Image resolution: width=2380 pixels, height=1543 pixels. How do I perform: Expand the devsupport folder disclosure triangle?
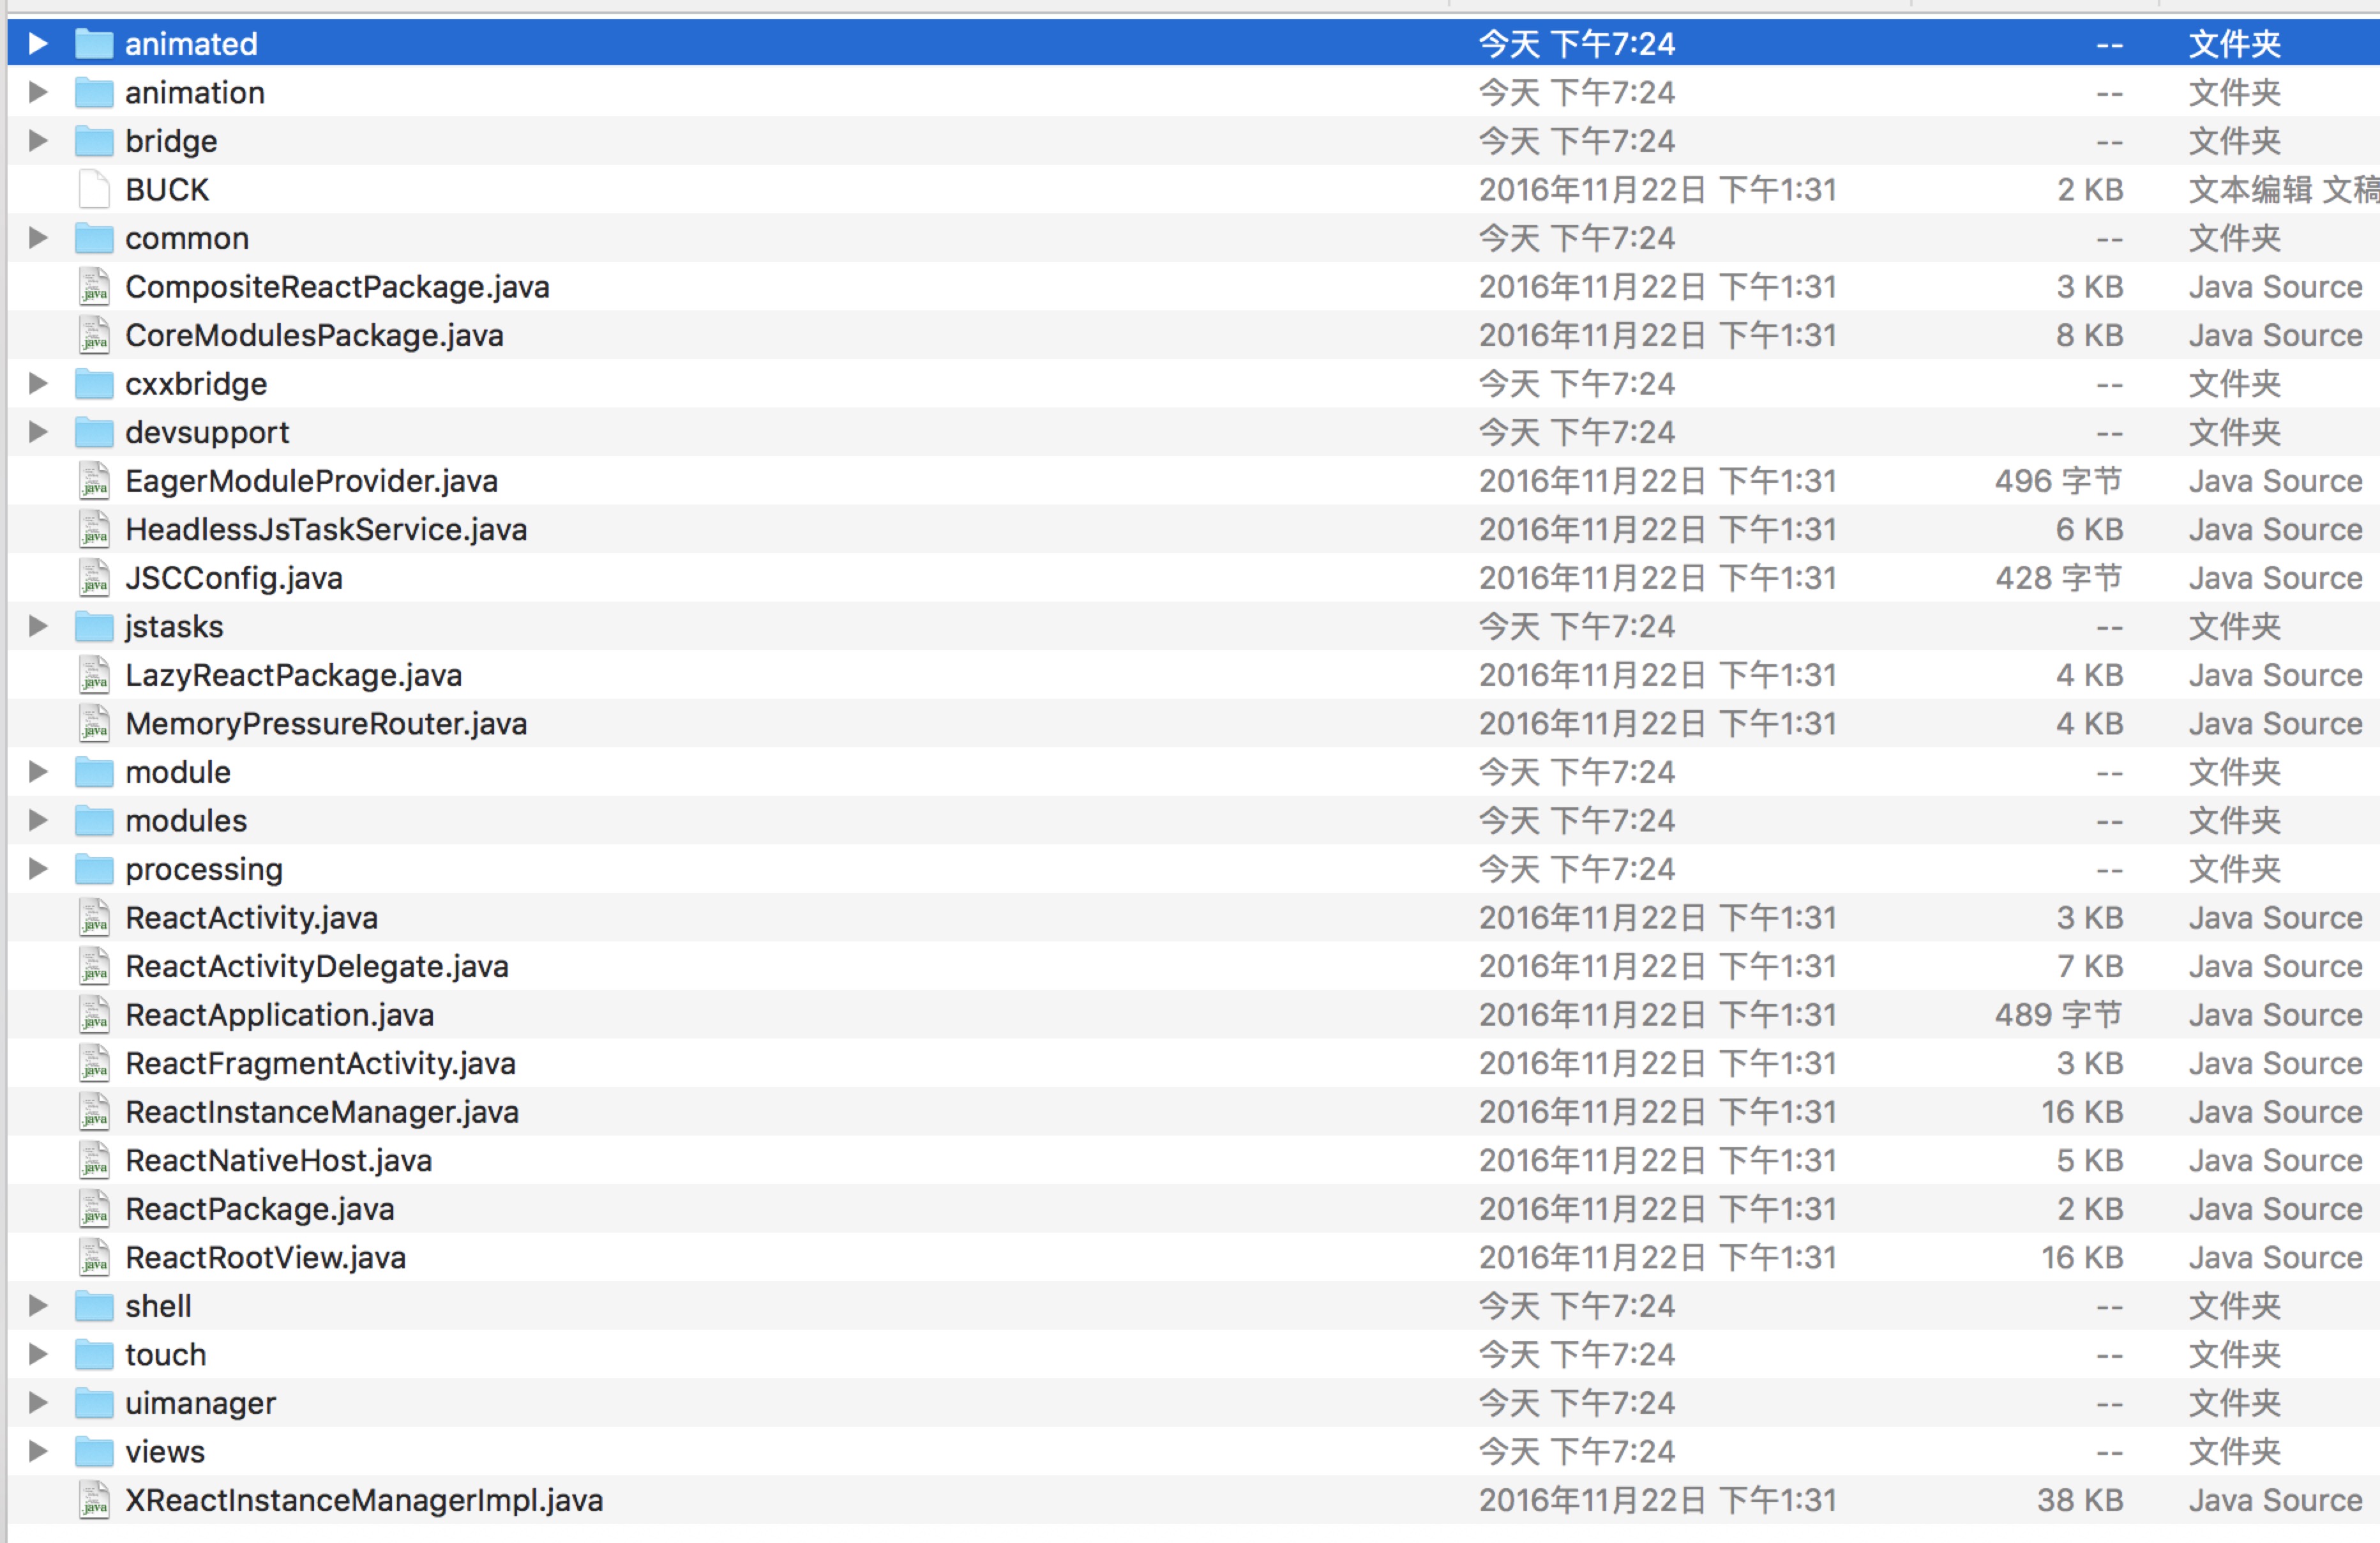[x=38, y=431]
